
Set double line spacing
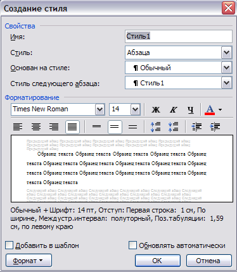pos(132,127)
